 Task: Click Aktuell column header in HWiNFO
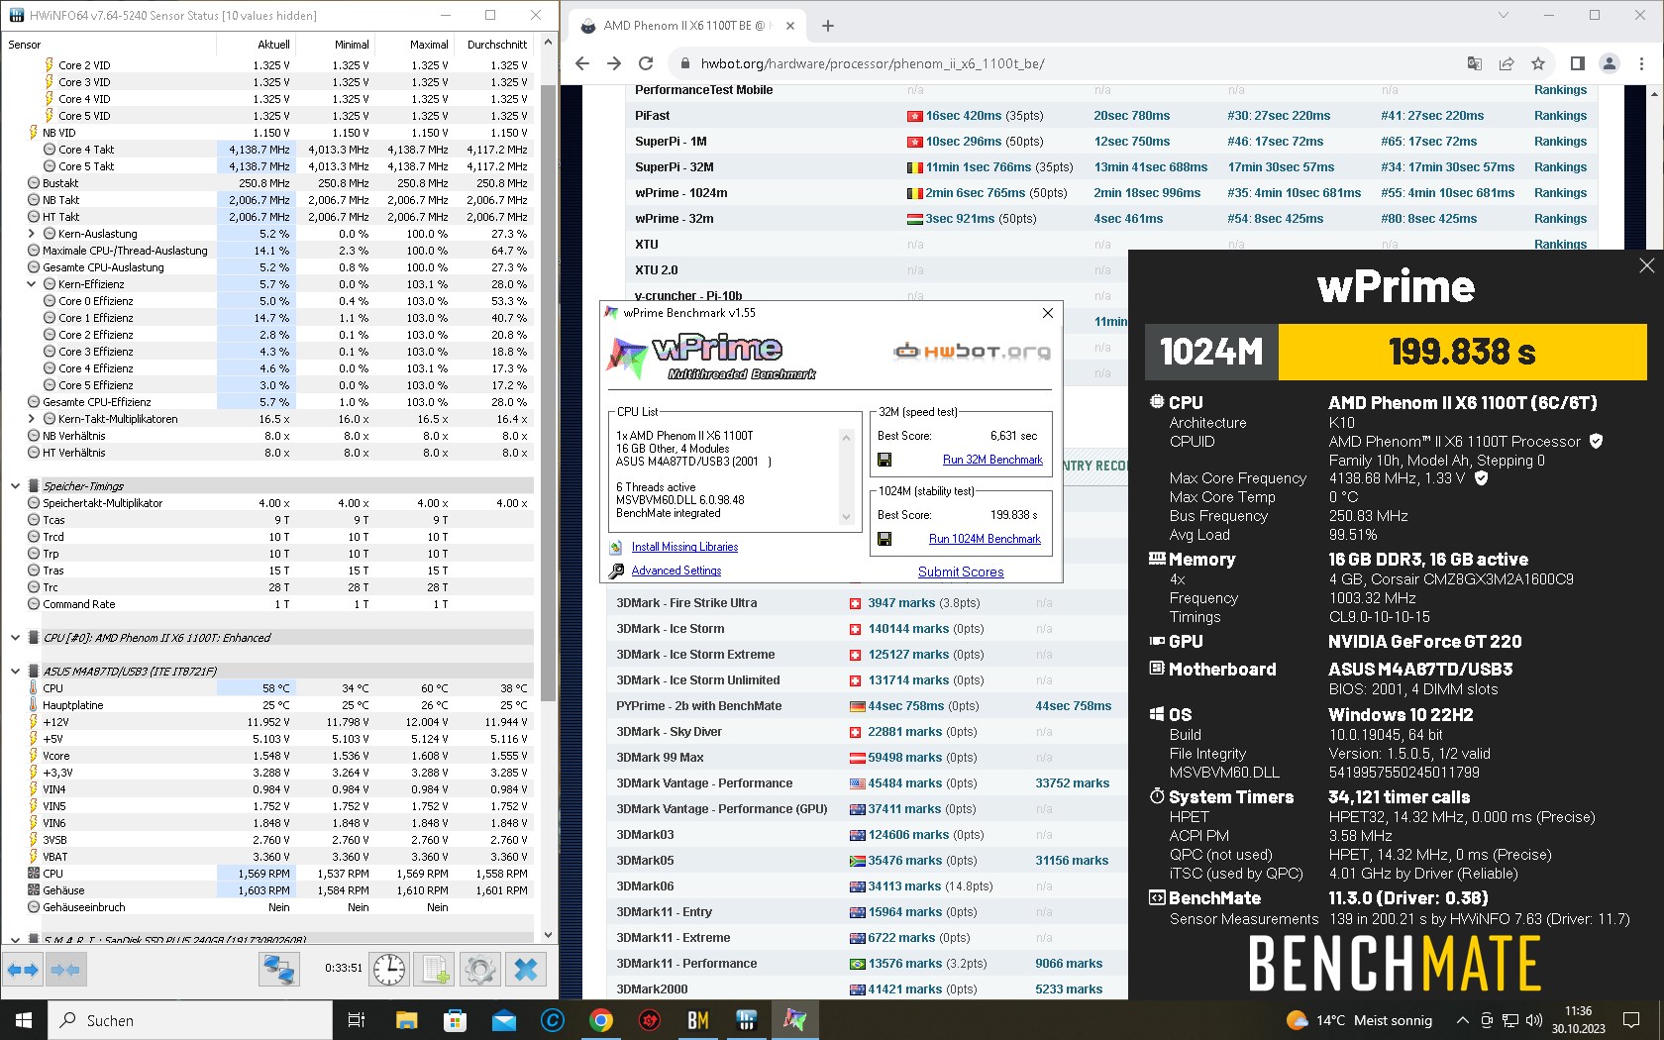coord(273,45)
